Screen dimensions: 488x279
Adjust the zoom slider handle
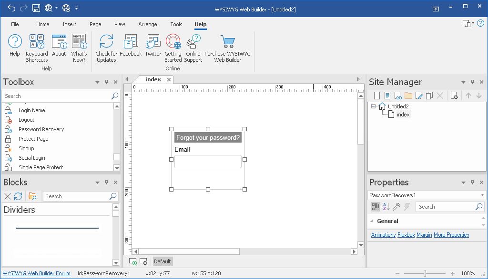click(425, 273)
